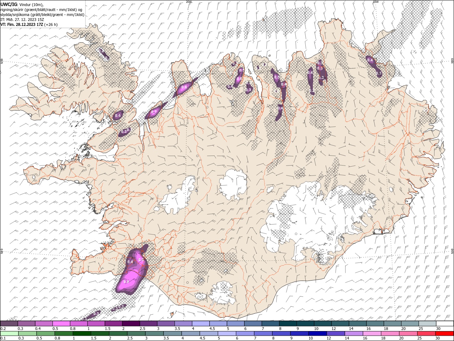Select the 'rigning/skúrir' legend description line

coord(41,10)
